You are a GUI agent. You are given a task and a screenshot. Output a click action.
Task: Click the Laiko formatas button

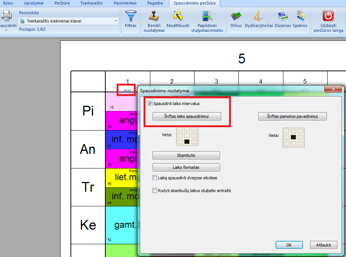point(186,167)
